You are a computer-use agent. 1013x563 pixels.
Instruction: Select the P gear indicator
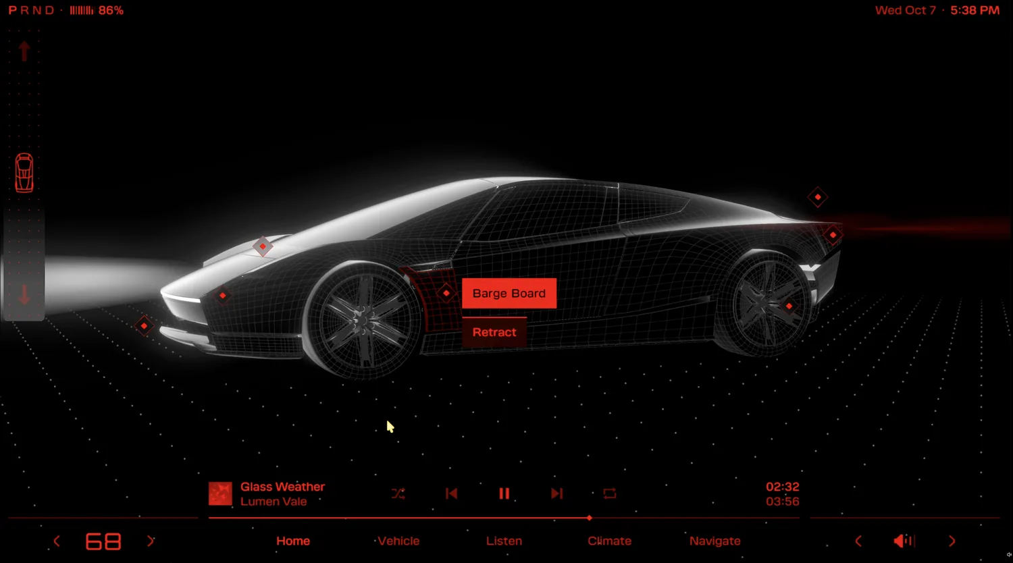[12, 10]
